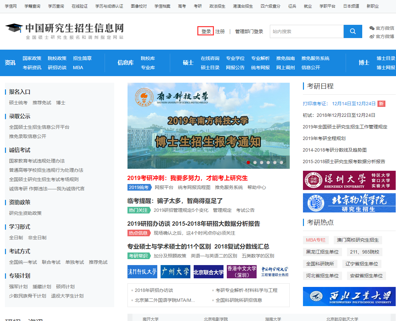
Task: Open 网上调剂 in the blue navigation bar
Action: pos(285,68)
